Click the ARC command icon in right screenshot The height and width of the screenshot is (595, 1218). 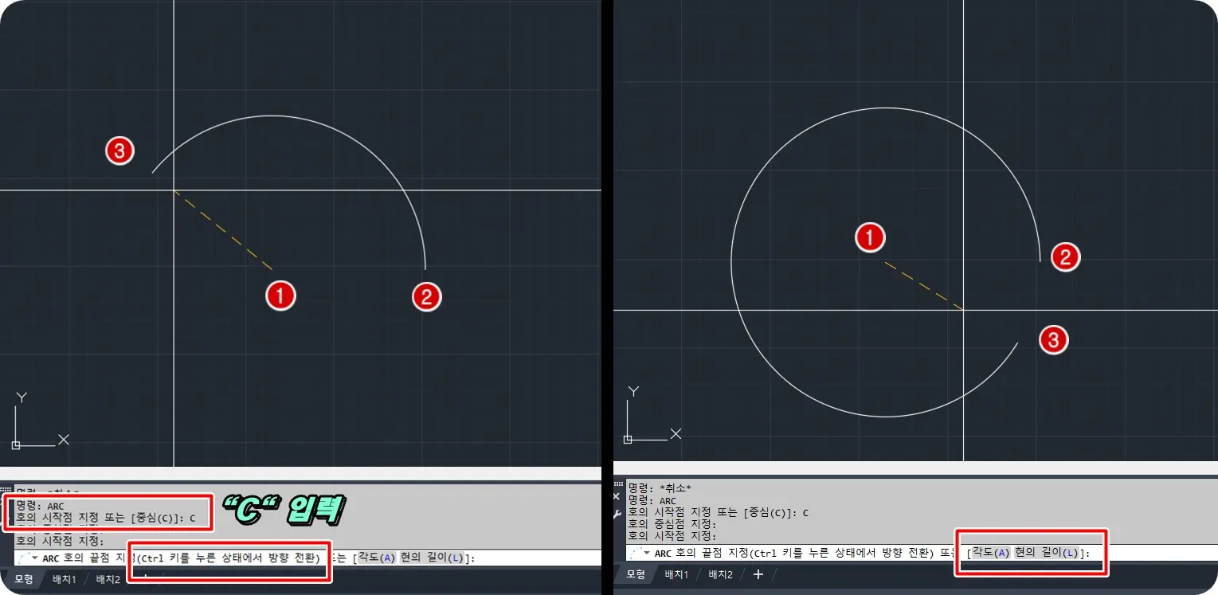[635, 553]
